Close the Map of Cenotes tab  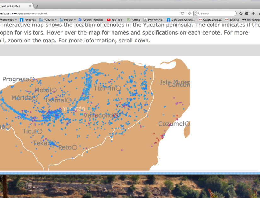pyautogui.click(x=30, y=6)
